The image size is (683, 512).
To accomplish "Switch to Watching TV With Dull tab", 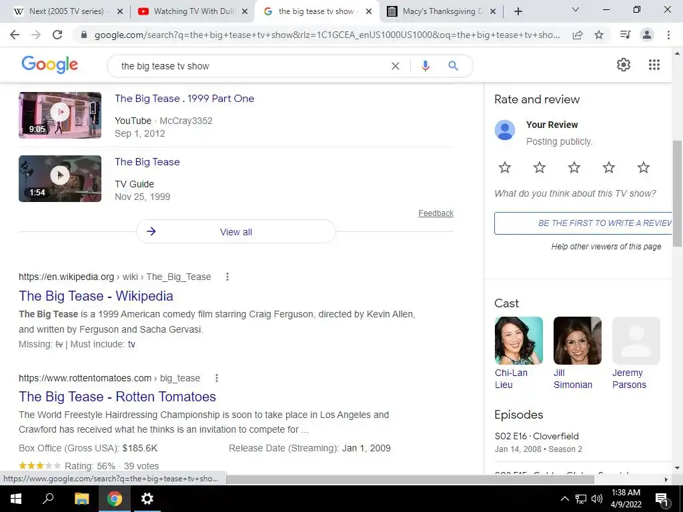I will pyautogui.click(x=194, y=11).
